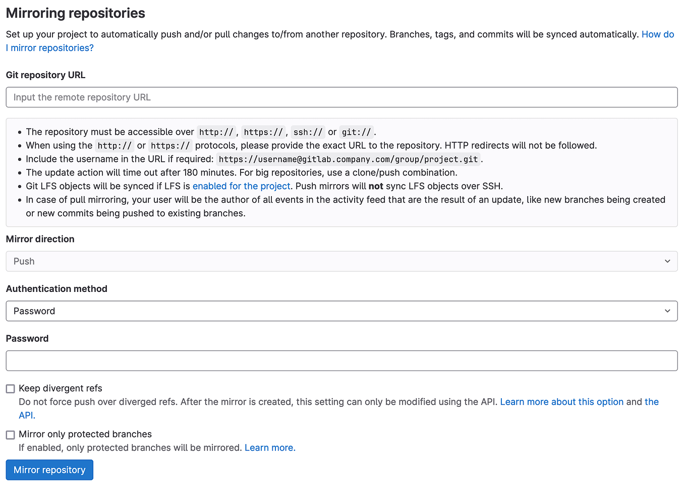The width and height of the screenshot is (685, 487).
Task: Click the API hyperlink
Action: click(x=26, y=415)
